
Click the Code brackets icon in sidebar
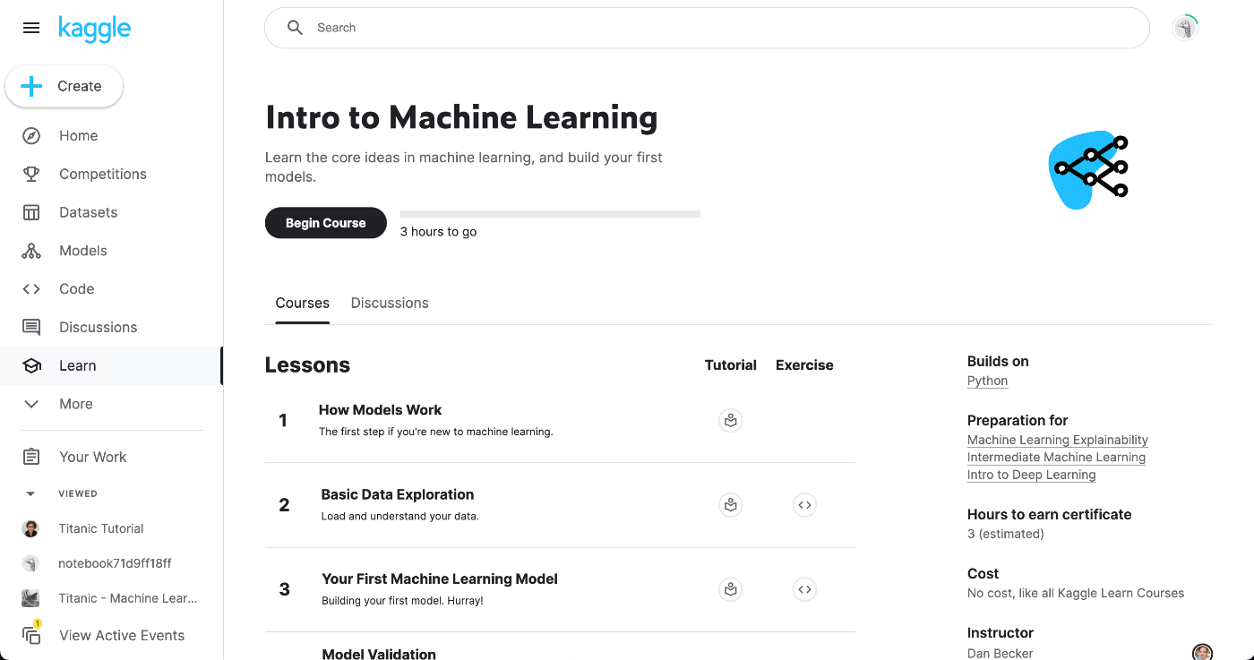click(x=31, y=289)
